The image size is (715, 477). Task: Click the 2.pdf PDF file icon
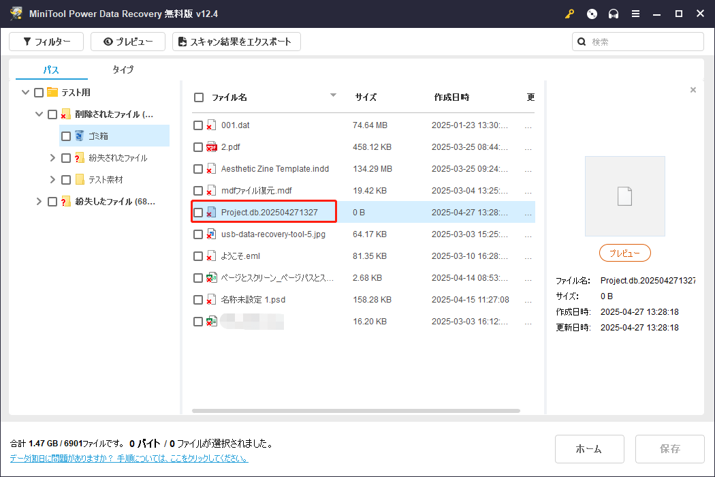[x=211, y=147]
